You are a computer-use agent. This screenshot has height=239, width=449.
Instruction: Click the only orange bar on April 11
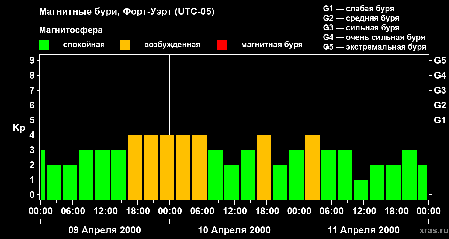[x=313, y=167]
